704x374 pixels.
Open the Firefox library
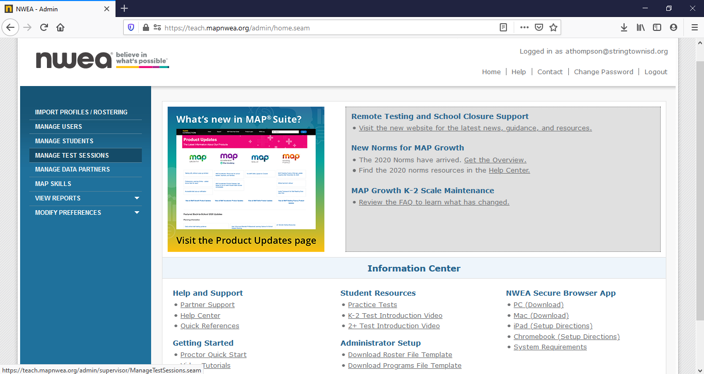[641, 27]
